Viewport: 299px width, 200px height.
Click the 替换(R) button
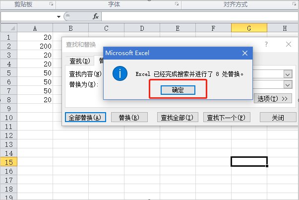(129, 117)
